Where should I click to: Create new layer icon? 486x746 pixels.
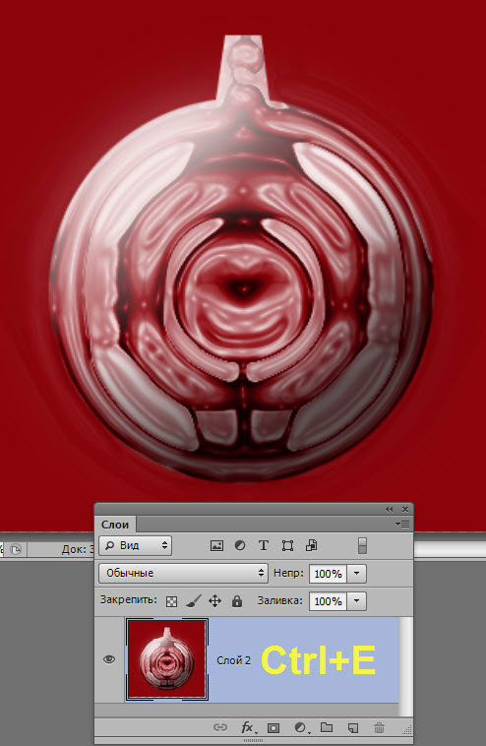(352, 727)
